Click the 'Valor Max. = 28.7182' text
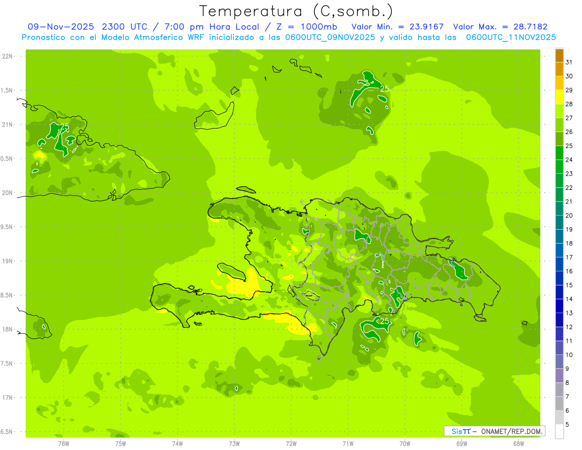The height and width of the screenshot is (450, 582). point(500,27)
